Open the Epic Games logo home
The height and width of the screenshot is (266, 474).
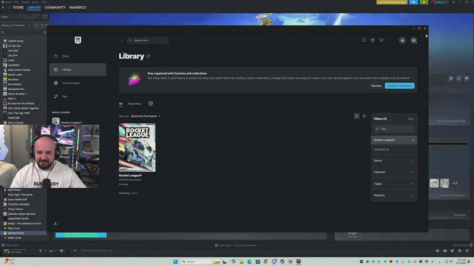pyautogui.click(x=78, y=40)
